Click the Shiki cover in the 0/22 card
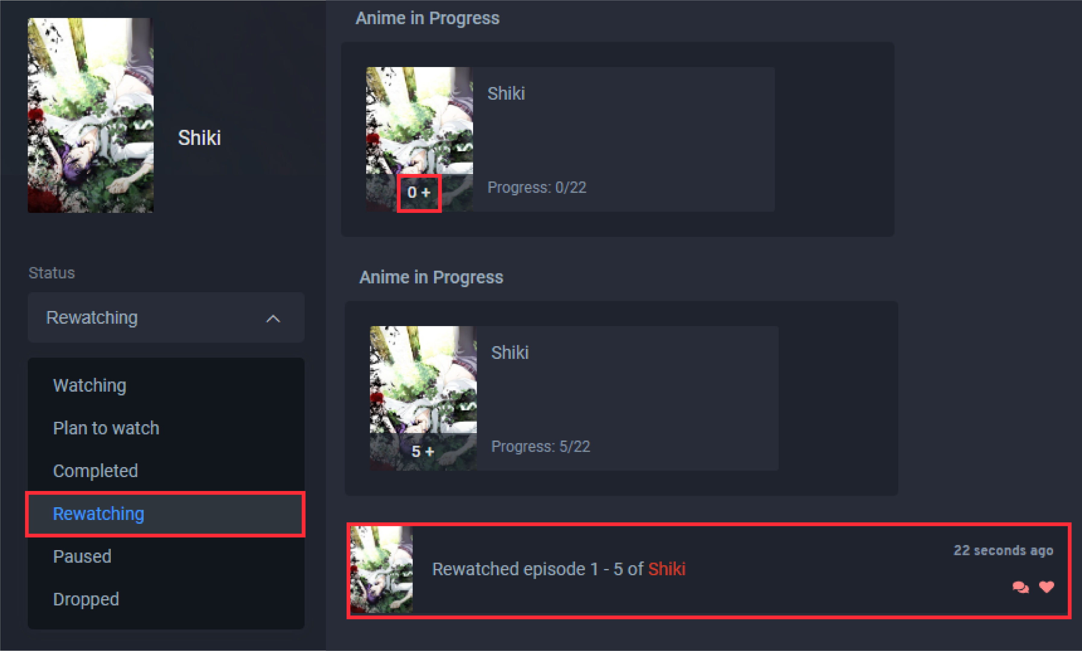1082x651 pixels. pyautogui.click(x=420, y=139)
